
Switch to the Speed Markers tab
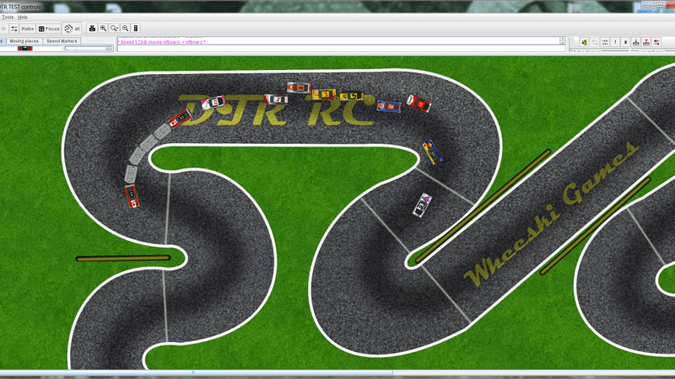coord(62,40)
